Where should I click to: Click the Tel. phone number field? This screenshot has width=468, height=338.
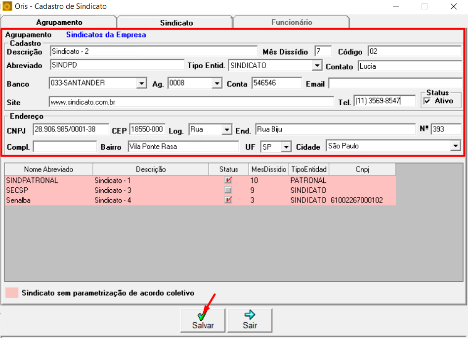coord(384,101)
